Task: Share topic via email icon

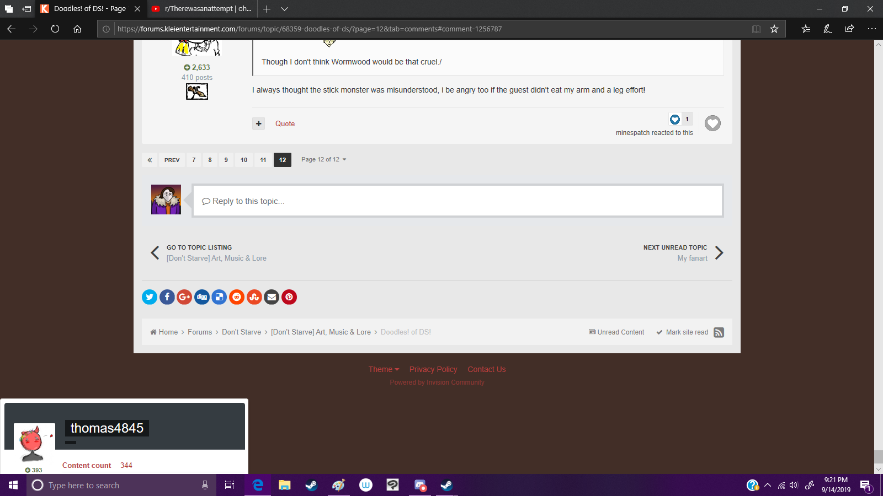Action: coord(272,297)
